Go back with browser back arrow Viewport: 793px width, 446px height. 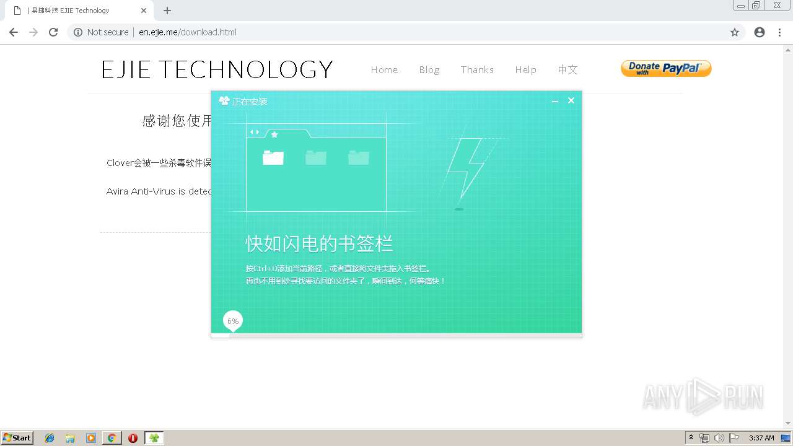[x=14, y=32]
